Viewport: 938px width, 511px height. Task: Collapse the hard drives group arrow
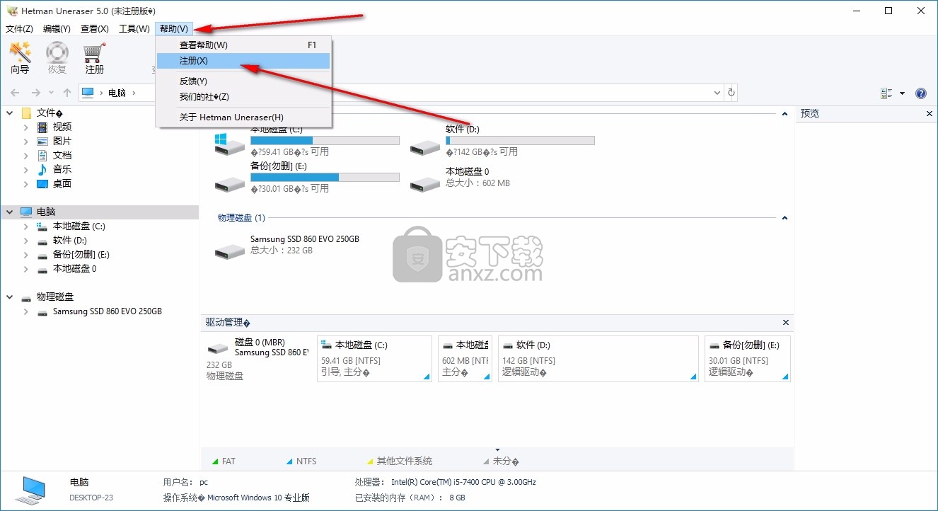click(x=784, y=113)
